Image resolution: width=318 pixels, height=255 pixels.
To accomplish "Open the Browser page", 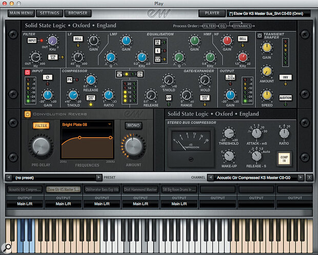I will coord(77,13).
